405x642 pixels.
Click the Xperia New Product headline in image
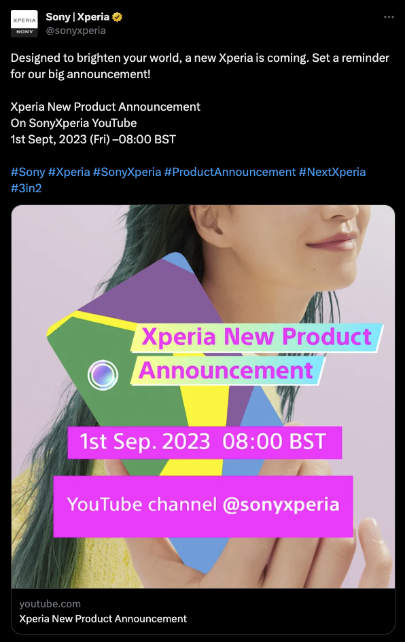(x=257, y=338)
